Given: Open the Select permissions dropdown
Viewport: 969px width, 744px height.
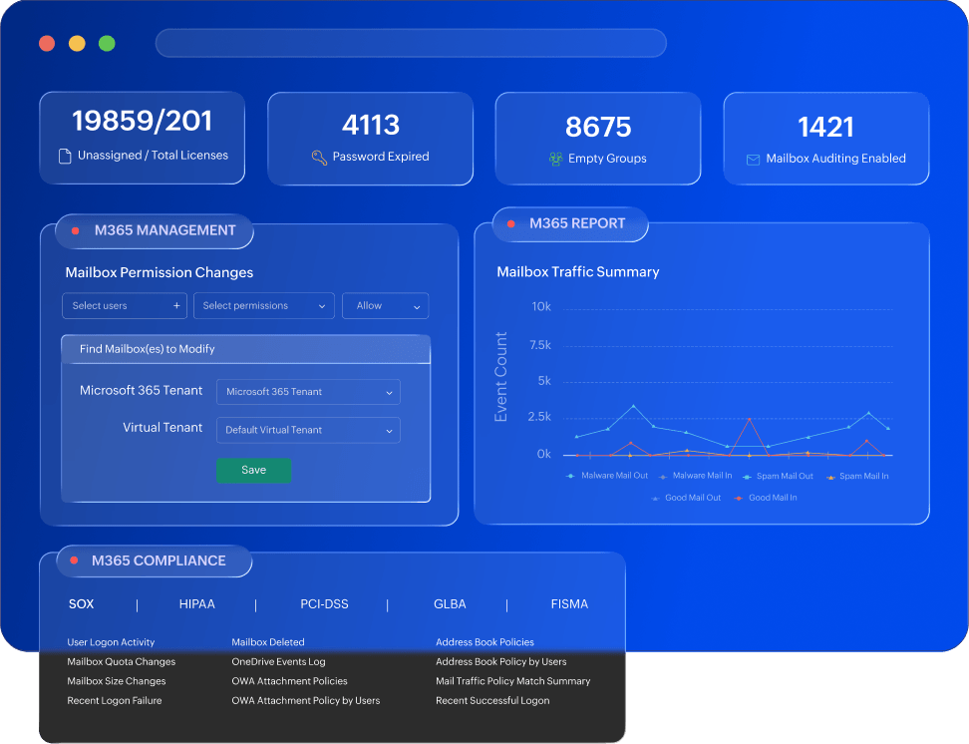Looking at the screenshot, I should [264, 305].
